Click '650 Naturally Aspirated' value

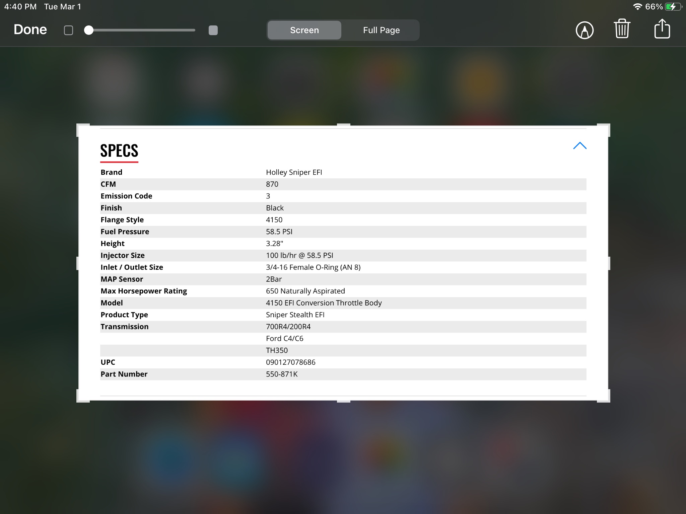tap(305, 291)
